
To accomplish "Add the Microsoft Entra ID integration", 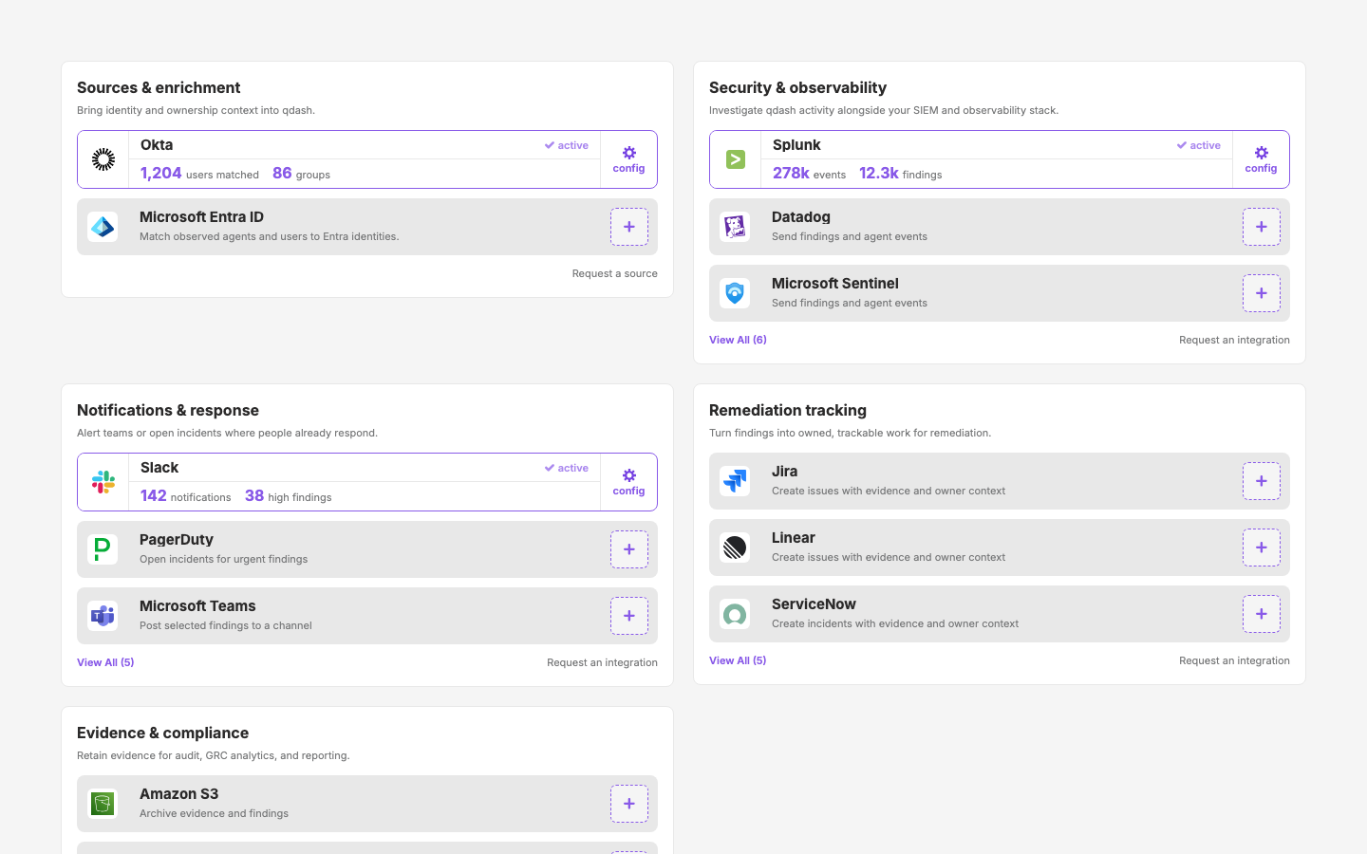I will [628, 227].
